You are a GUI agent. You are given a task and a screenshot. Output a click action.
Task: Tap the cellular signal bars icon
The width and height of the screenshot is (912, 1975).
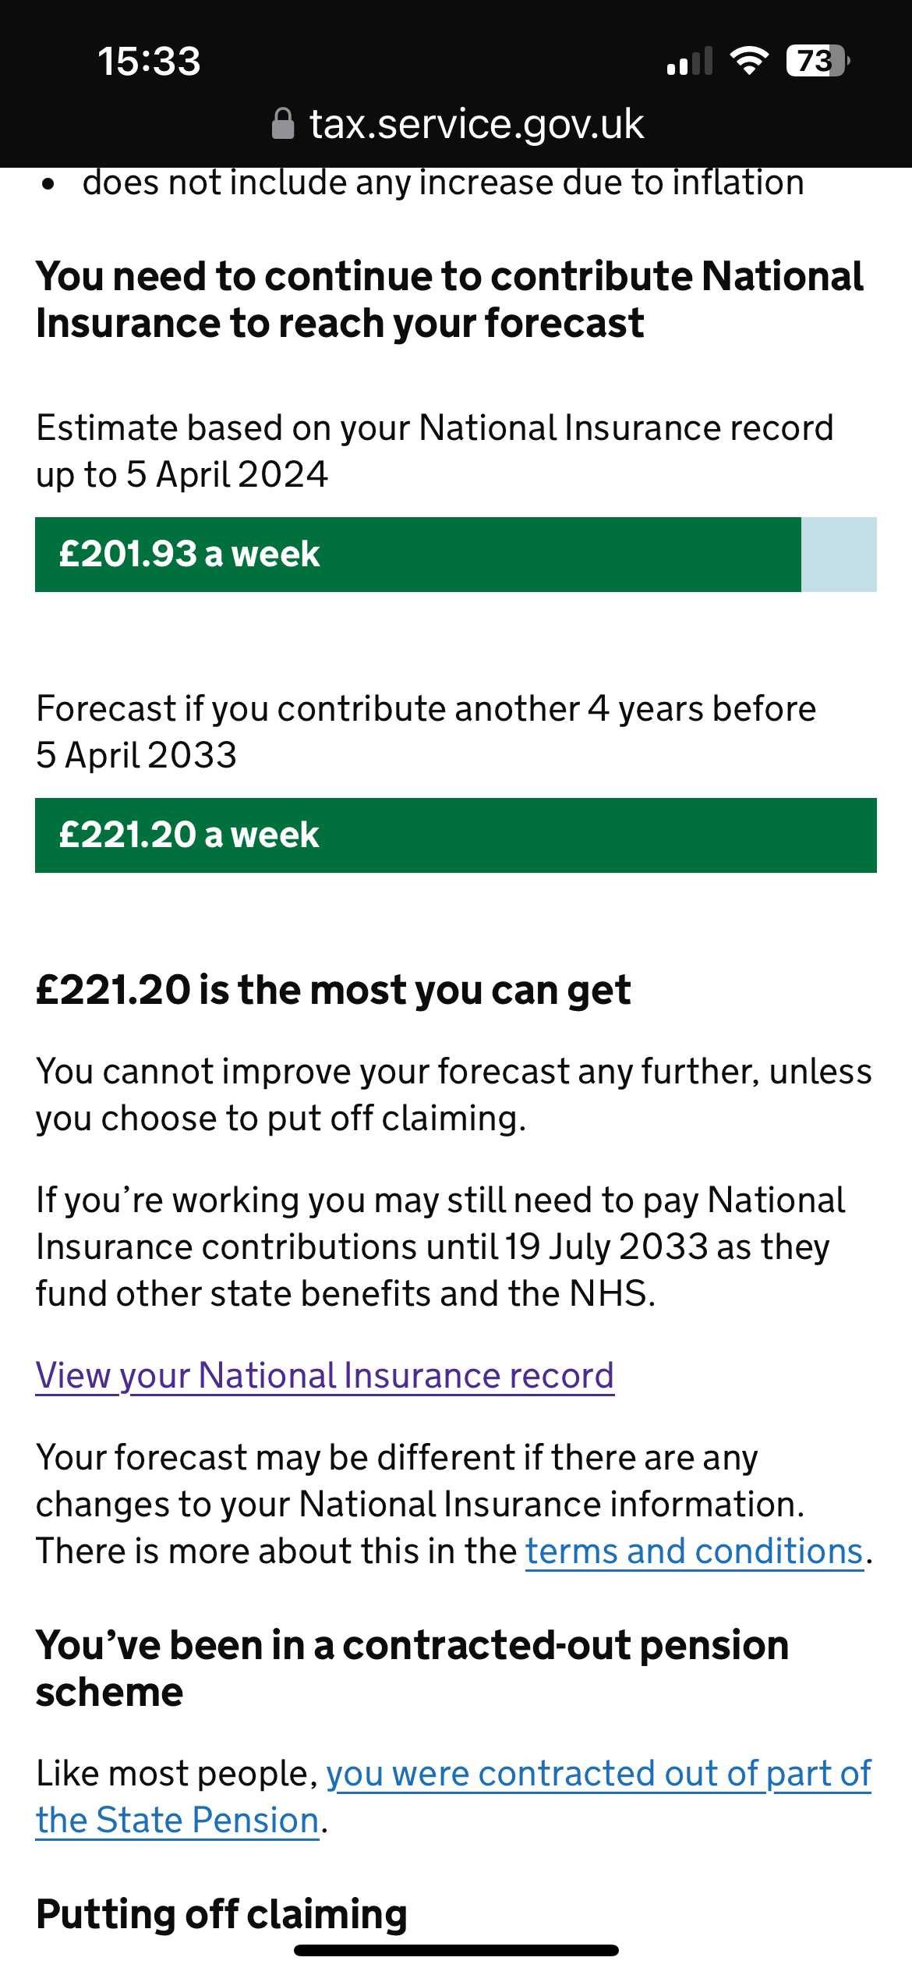[x=690, y=61]
